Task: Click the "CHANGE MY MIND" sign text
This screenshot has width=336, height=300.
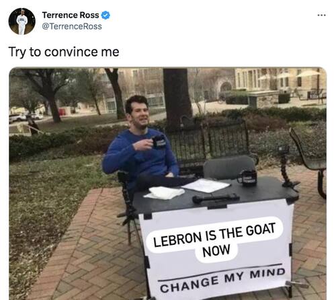Action: [222, 280]
